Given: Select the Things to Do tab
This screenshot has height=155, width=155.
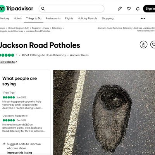Looking at the screenshot, I should 34,18.
